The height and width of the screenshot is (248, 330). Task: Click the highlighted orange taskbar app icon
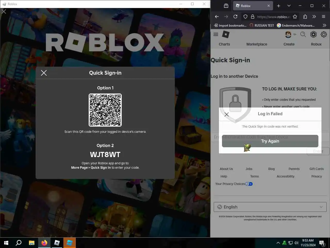(70, 243)
